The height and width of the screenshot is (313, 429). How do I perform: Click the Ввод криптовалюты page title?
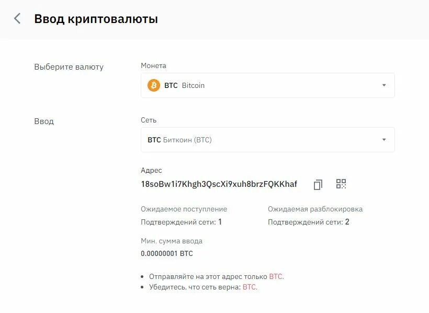point(96,19)
